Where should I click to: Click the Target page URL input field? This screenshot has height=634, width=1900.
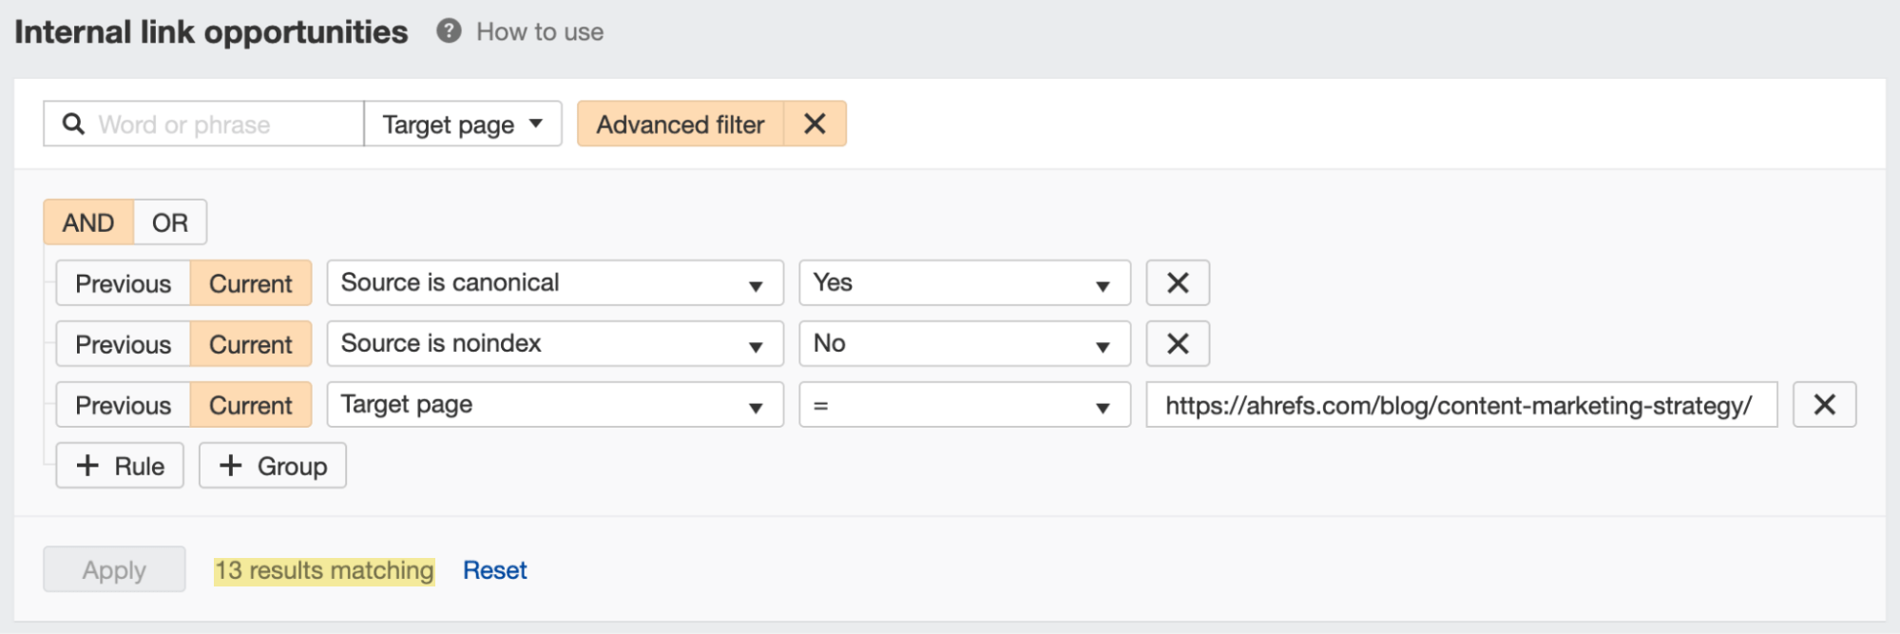pyautogui.click(x=1461, y=404)
